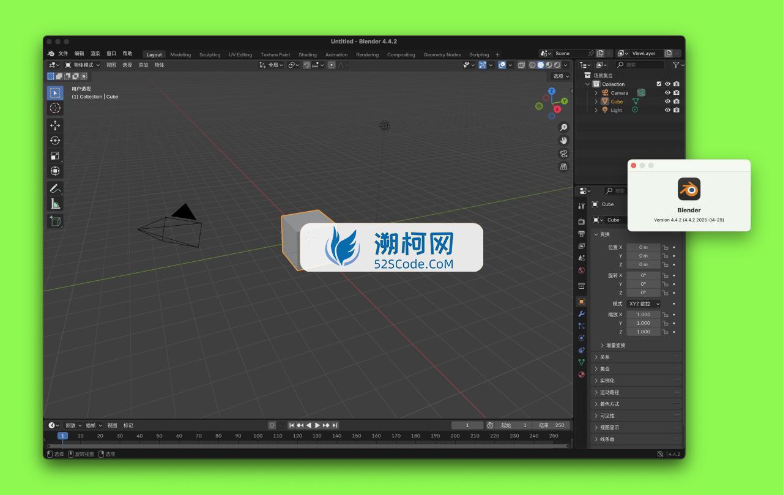The height and width of the screenshot is (495, 783).
Task: Switch to the Shading workspace tab
Action: pos(308,54)
